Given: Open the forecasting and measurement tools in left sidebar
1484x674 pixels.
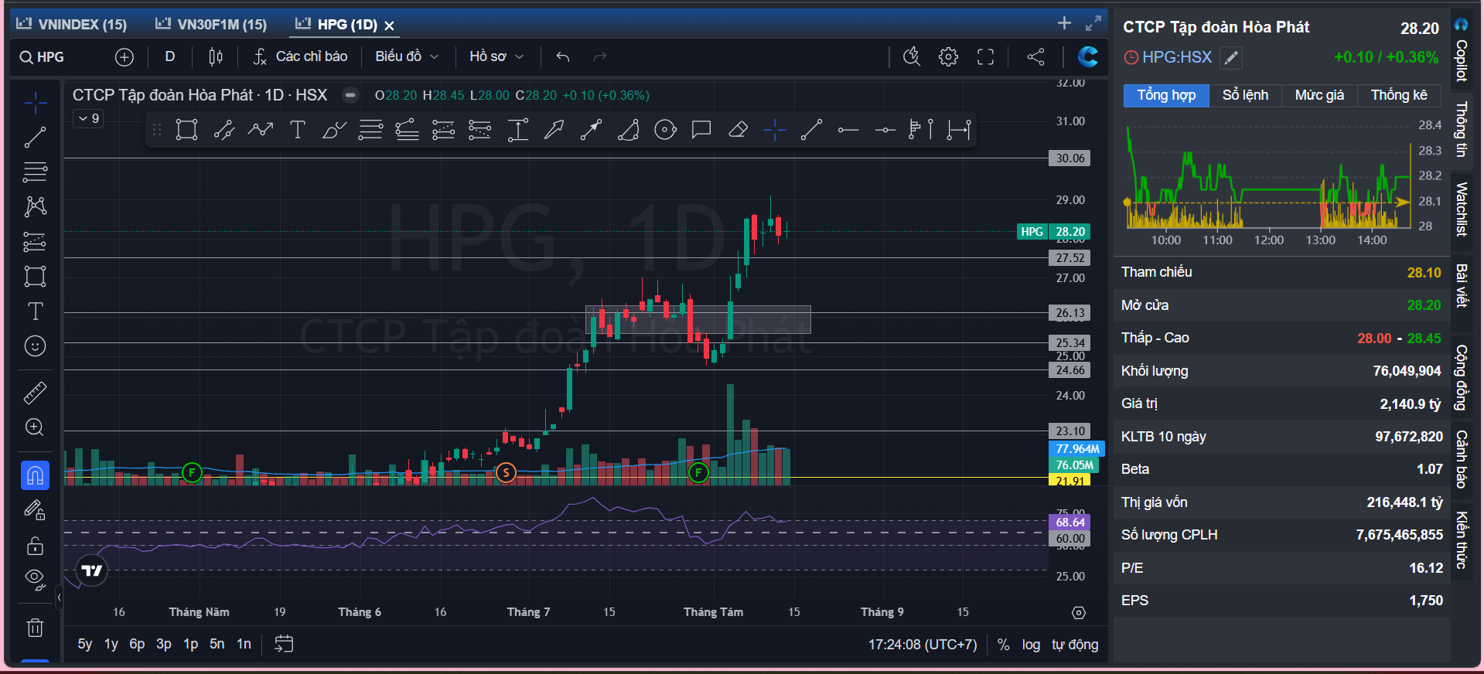Looking at the screenshot, I should 35,242.
